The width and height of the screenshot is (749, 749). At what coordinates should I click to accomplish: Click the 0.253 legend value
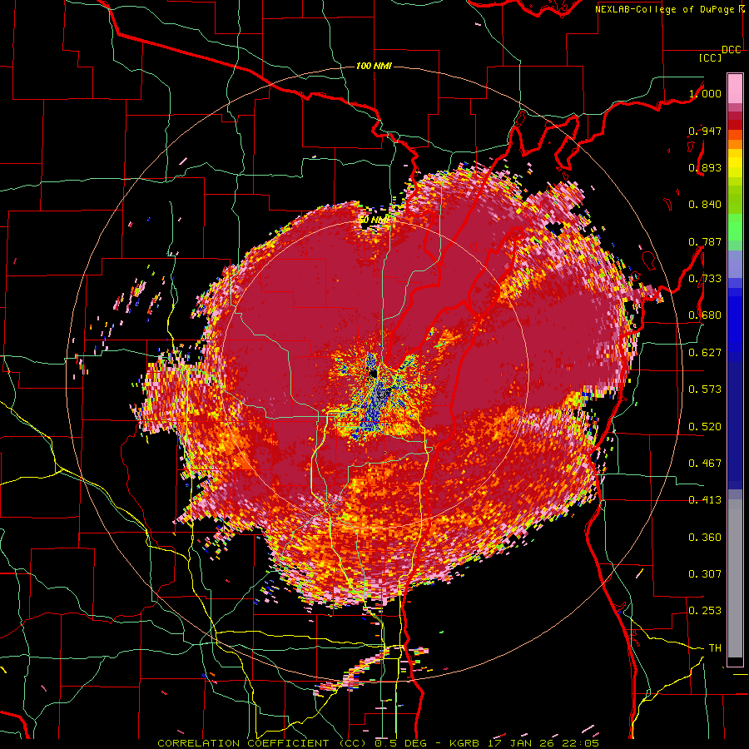(705, 611)
